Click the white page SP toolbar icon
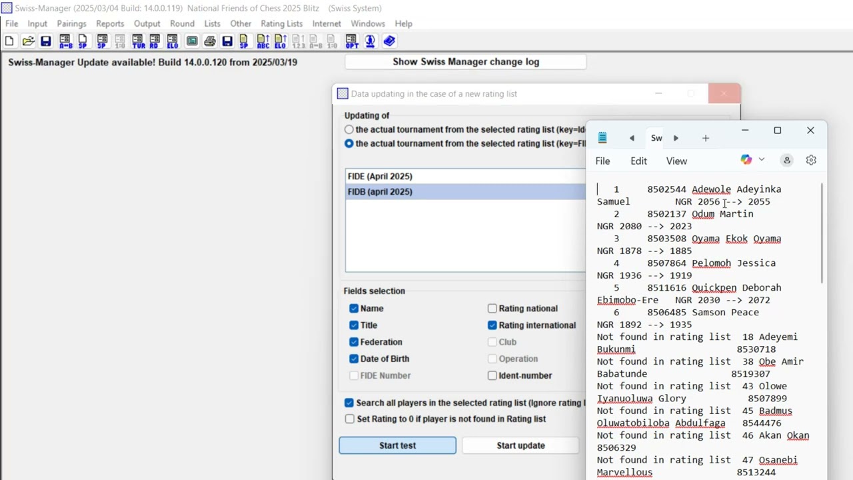 [83, 41]
